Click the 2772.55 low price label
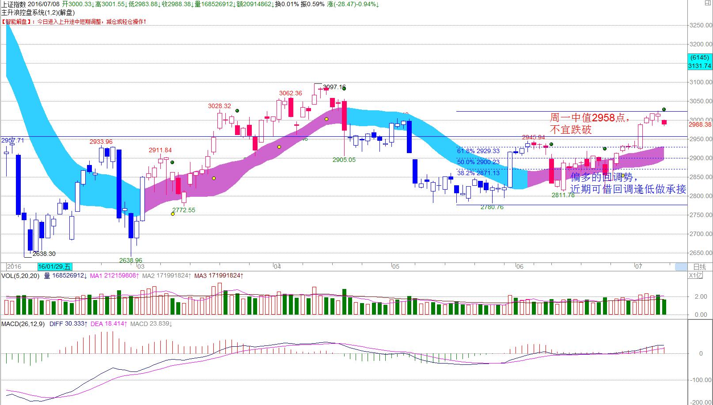Viewport: 713px width, 405px height. [183, 210]
